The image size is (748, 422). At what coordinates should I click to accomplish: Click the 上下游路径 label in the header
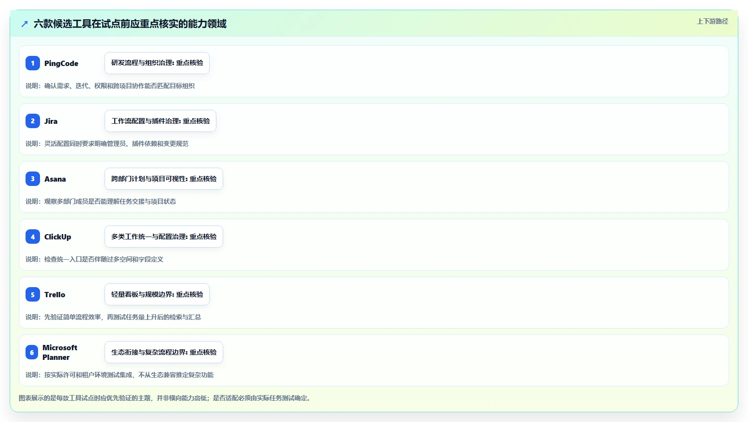coord(712,21)
